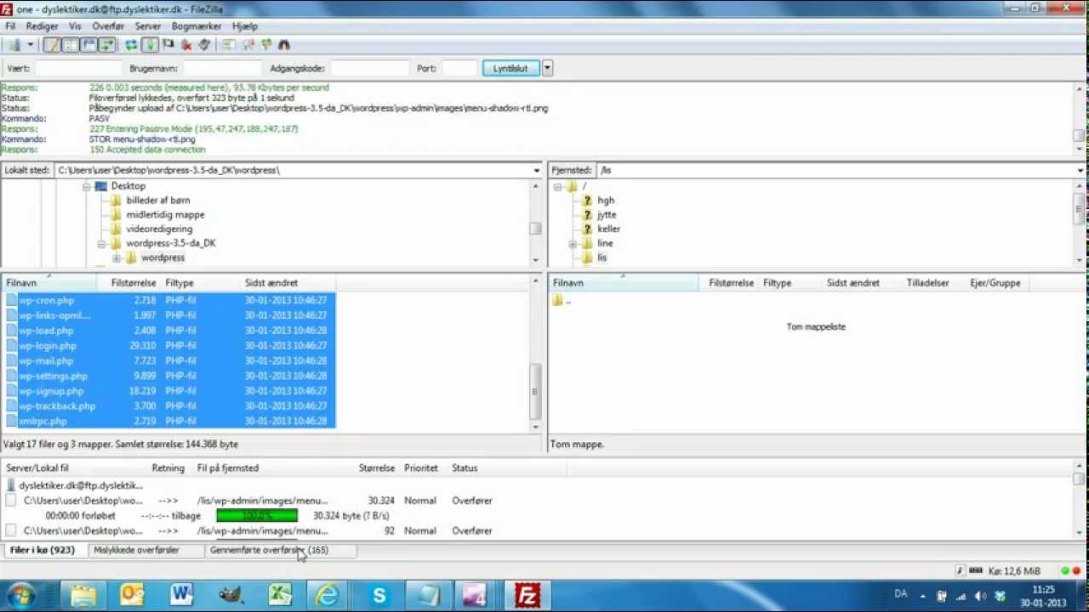Click the green transfer progress bar
Screen dimensions: 1089x612
[x=257, y=516]
